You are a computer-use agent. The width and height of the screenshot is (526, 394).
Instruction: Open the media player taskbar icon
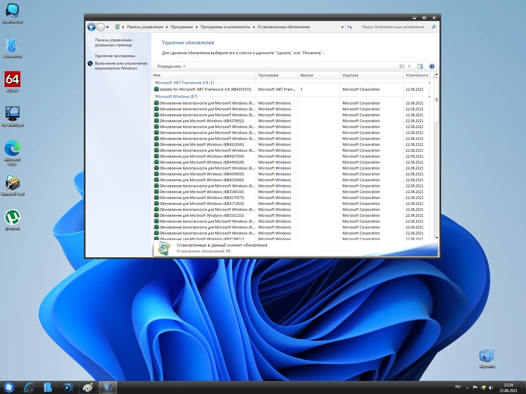[x=68, y=387]
